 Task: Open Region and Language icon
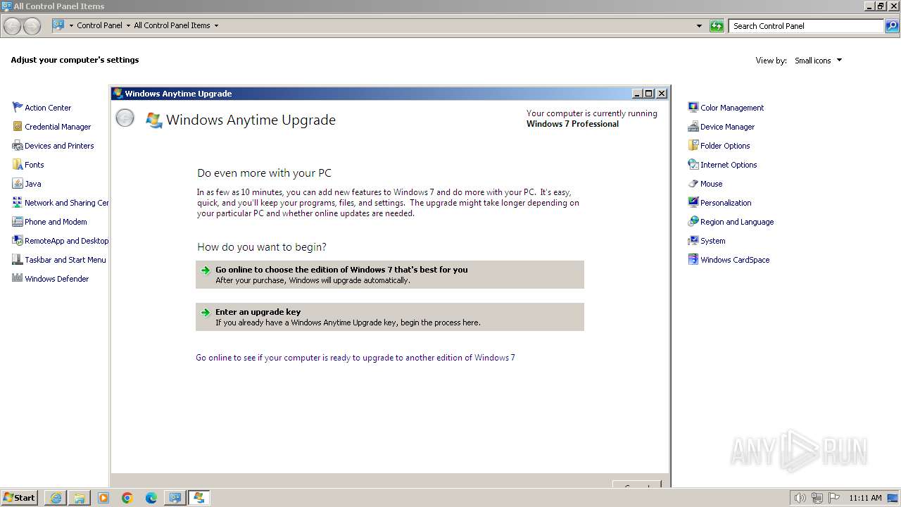pyautogui.click(x=693, y=221)
